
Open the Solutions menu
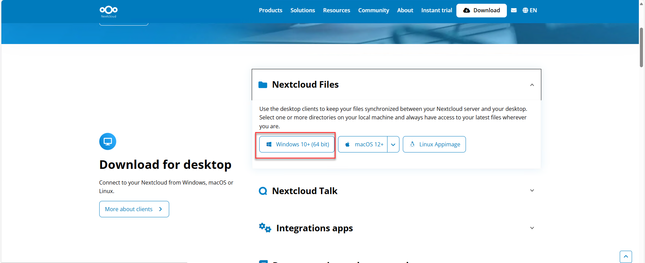click(303, 10)
